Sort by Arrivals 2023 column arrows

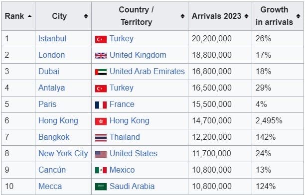pyautogui.click(x=247, y=16)
